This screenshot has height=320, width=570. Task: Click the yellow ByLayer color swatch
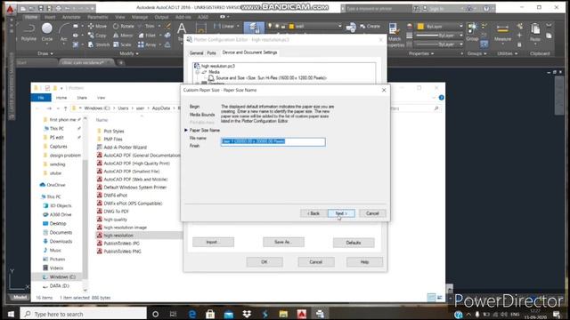tap(420, 27)
